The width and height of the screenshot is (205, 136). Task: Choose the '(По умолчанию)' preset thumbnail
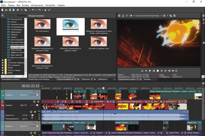42,24
